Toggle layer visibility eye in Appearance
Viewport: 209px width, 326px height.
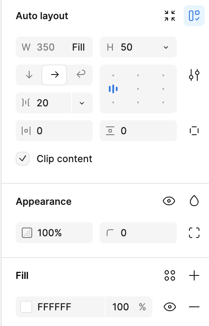click(169, 201)
